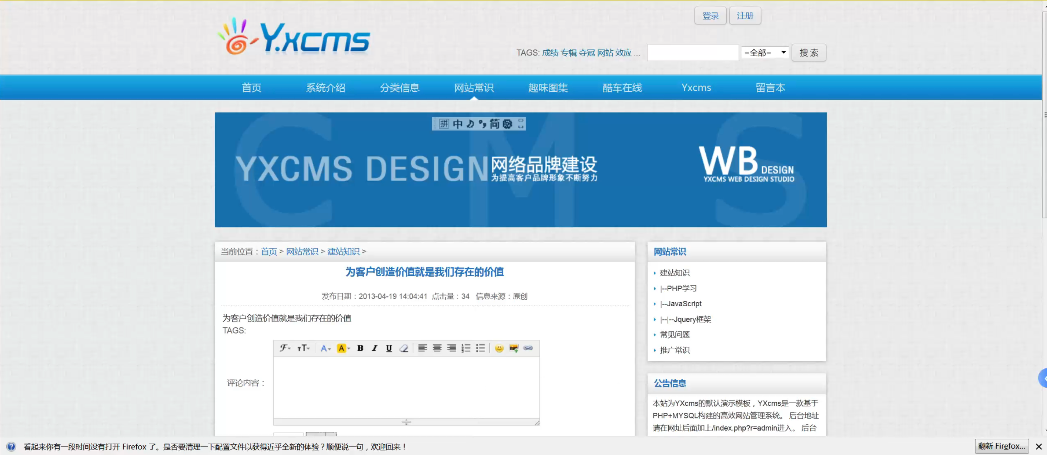Screen dimensions: 1047x455
Task: Open the 趣味图集 navigation menu item
Action: (548, 88)
